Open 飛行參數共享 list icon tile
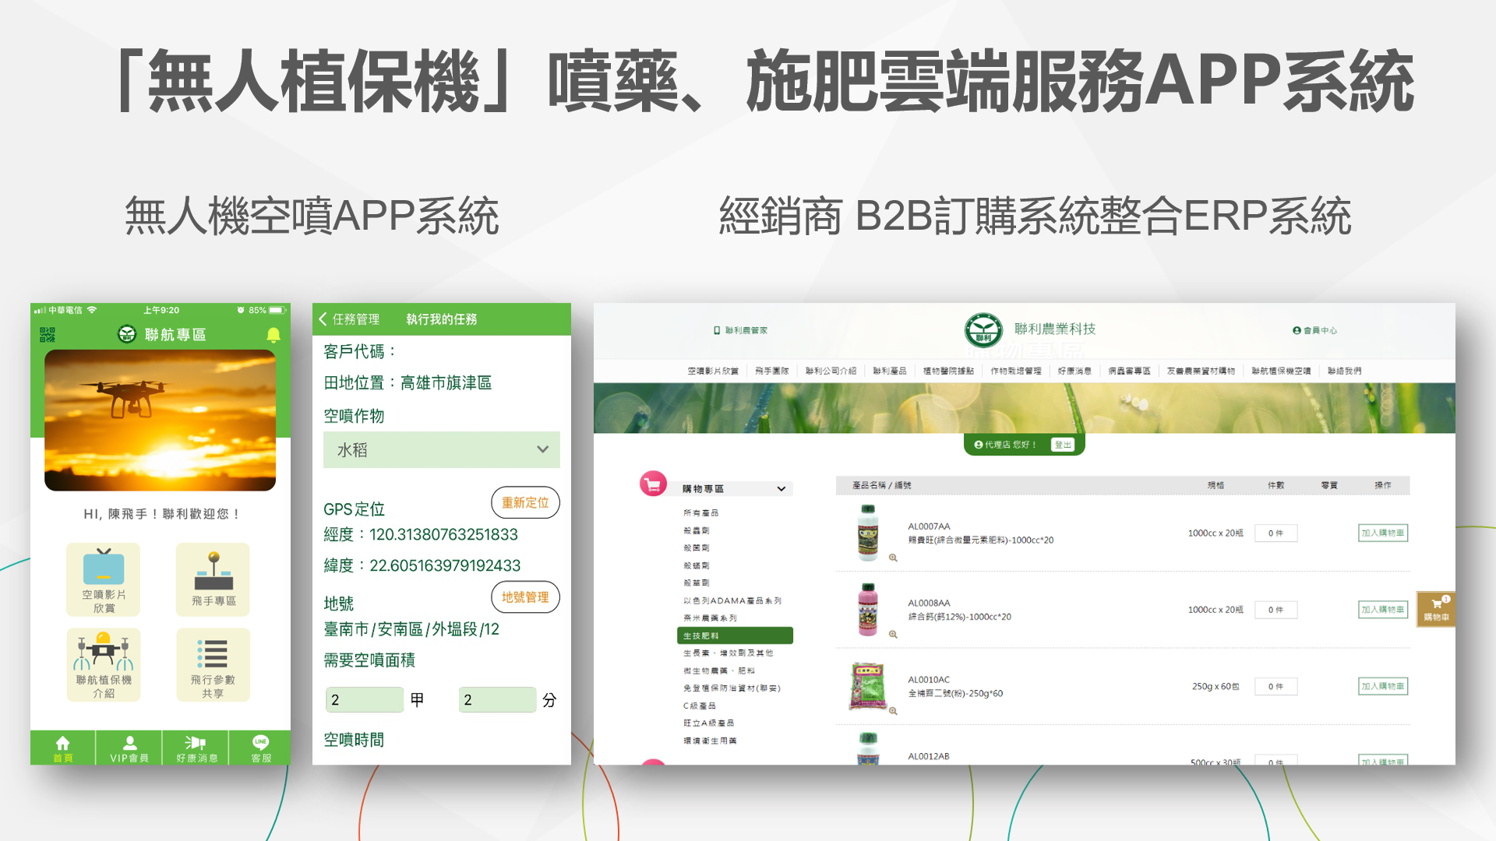 [213, 665]
